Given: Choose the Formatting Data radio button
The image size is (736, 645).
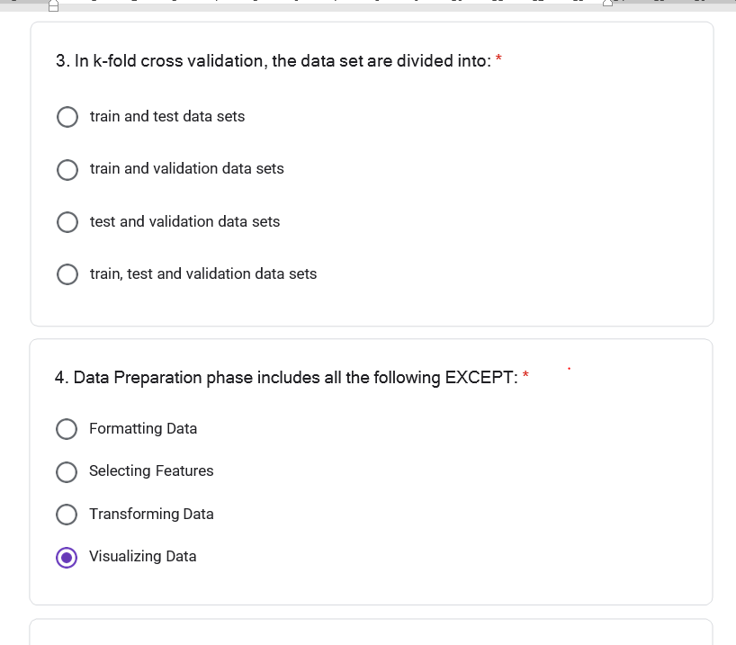Looking at the screenshot, I should [67, 429].
